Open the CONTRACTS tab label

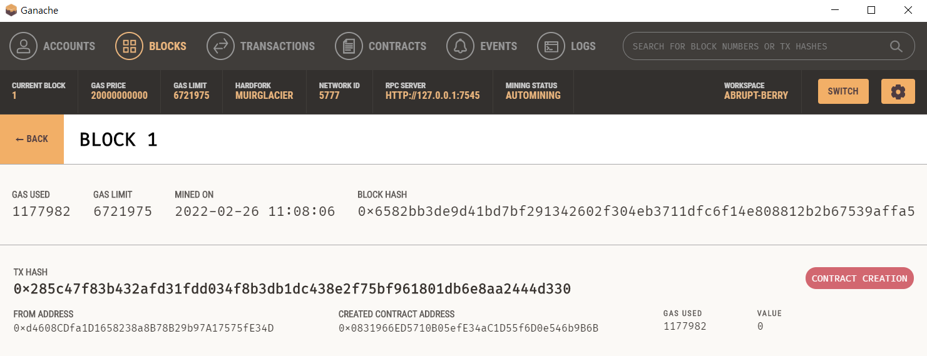(397, 46)
